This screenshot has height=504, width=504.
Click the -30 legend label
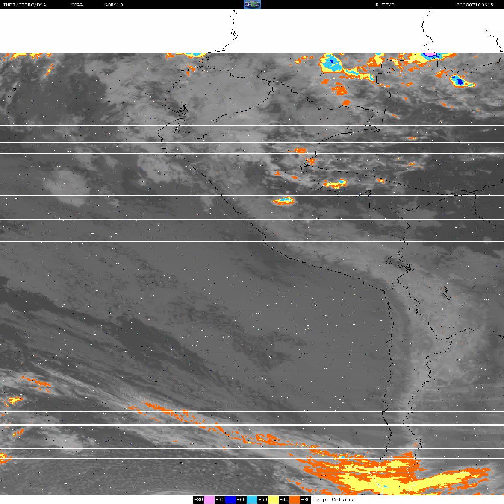click(306, 499)
